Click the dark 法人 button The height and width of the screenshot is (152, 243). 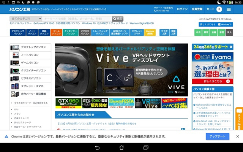229,32
